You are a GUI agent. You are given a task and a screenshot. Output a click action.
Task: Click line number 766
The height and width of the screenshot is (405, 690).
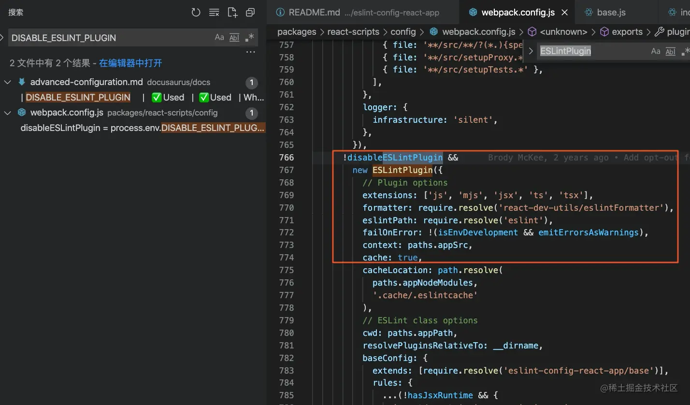(286, 158)
